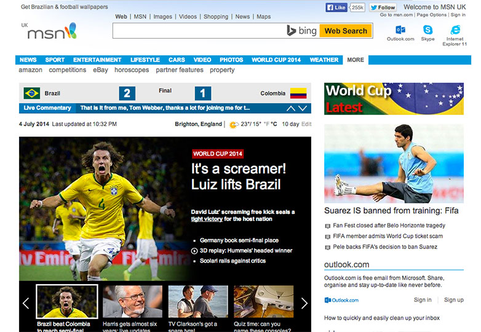The width and height of the screenshot is (481, 332).
Task: Click the eBay sub-navigation link
Action: pyautogui.click(x=101, y=70)
